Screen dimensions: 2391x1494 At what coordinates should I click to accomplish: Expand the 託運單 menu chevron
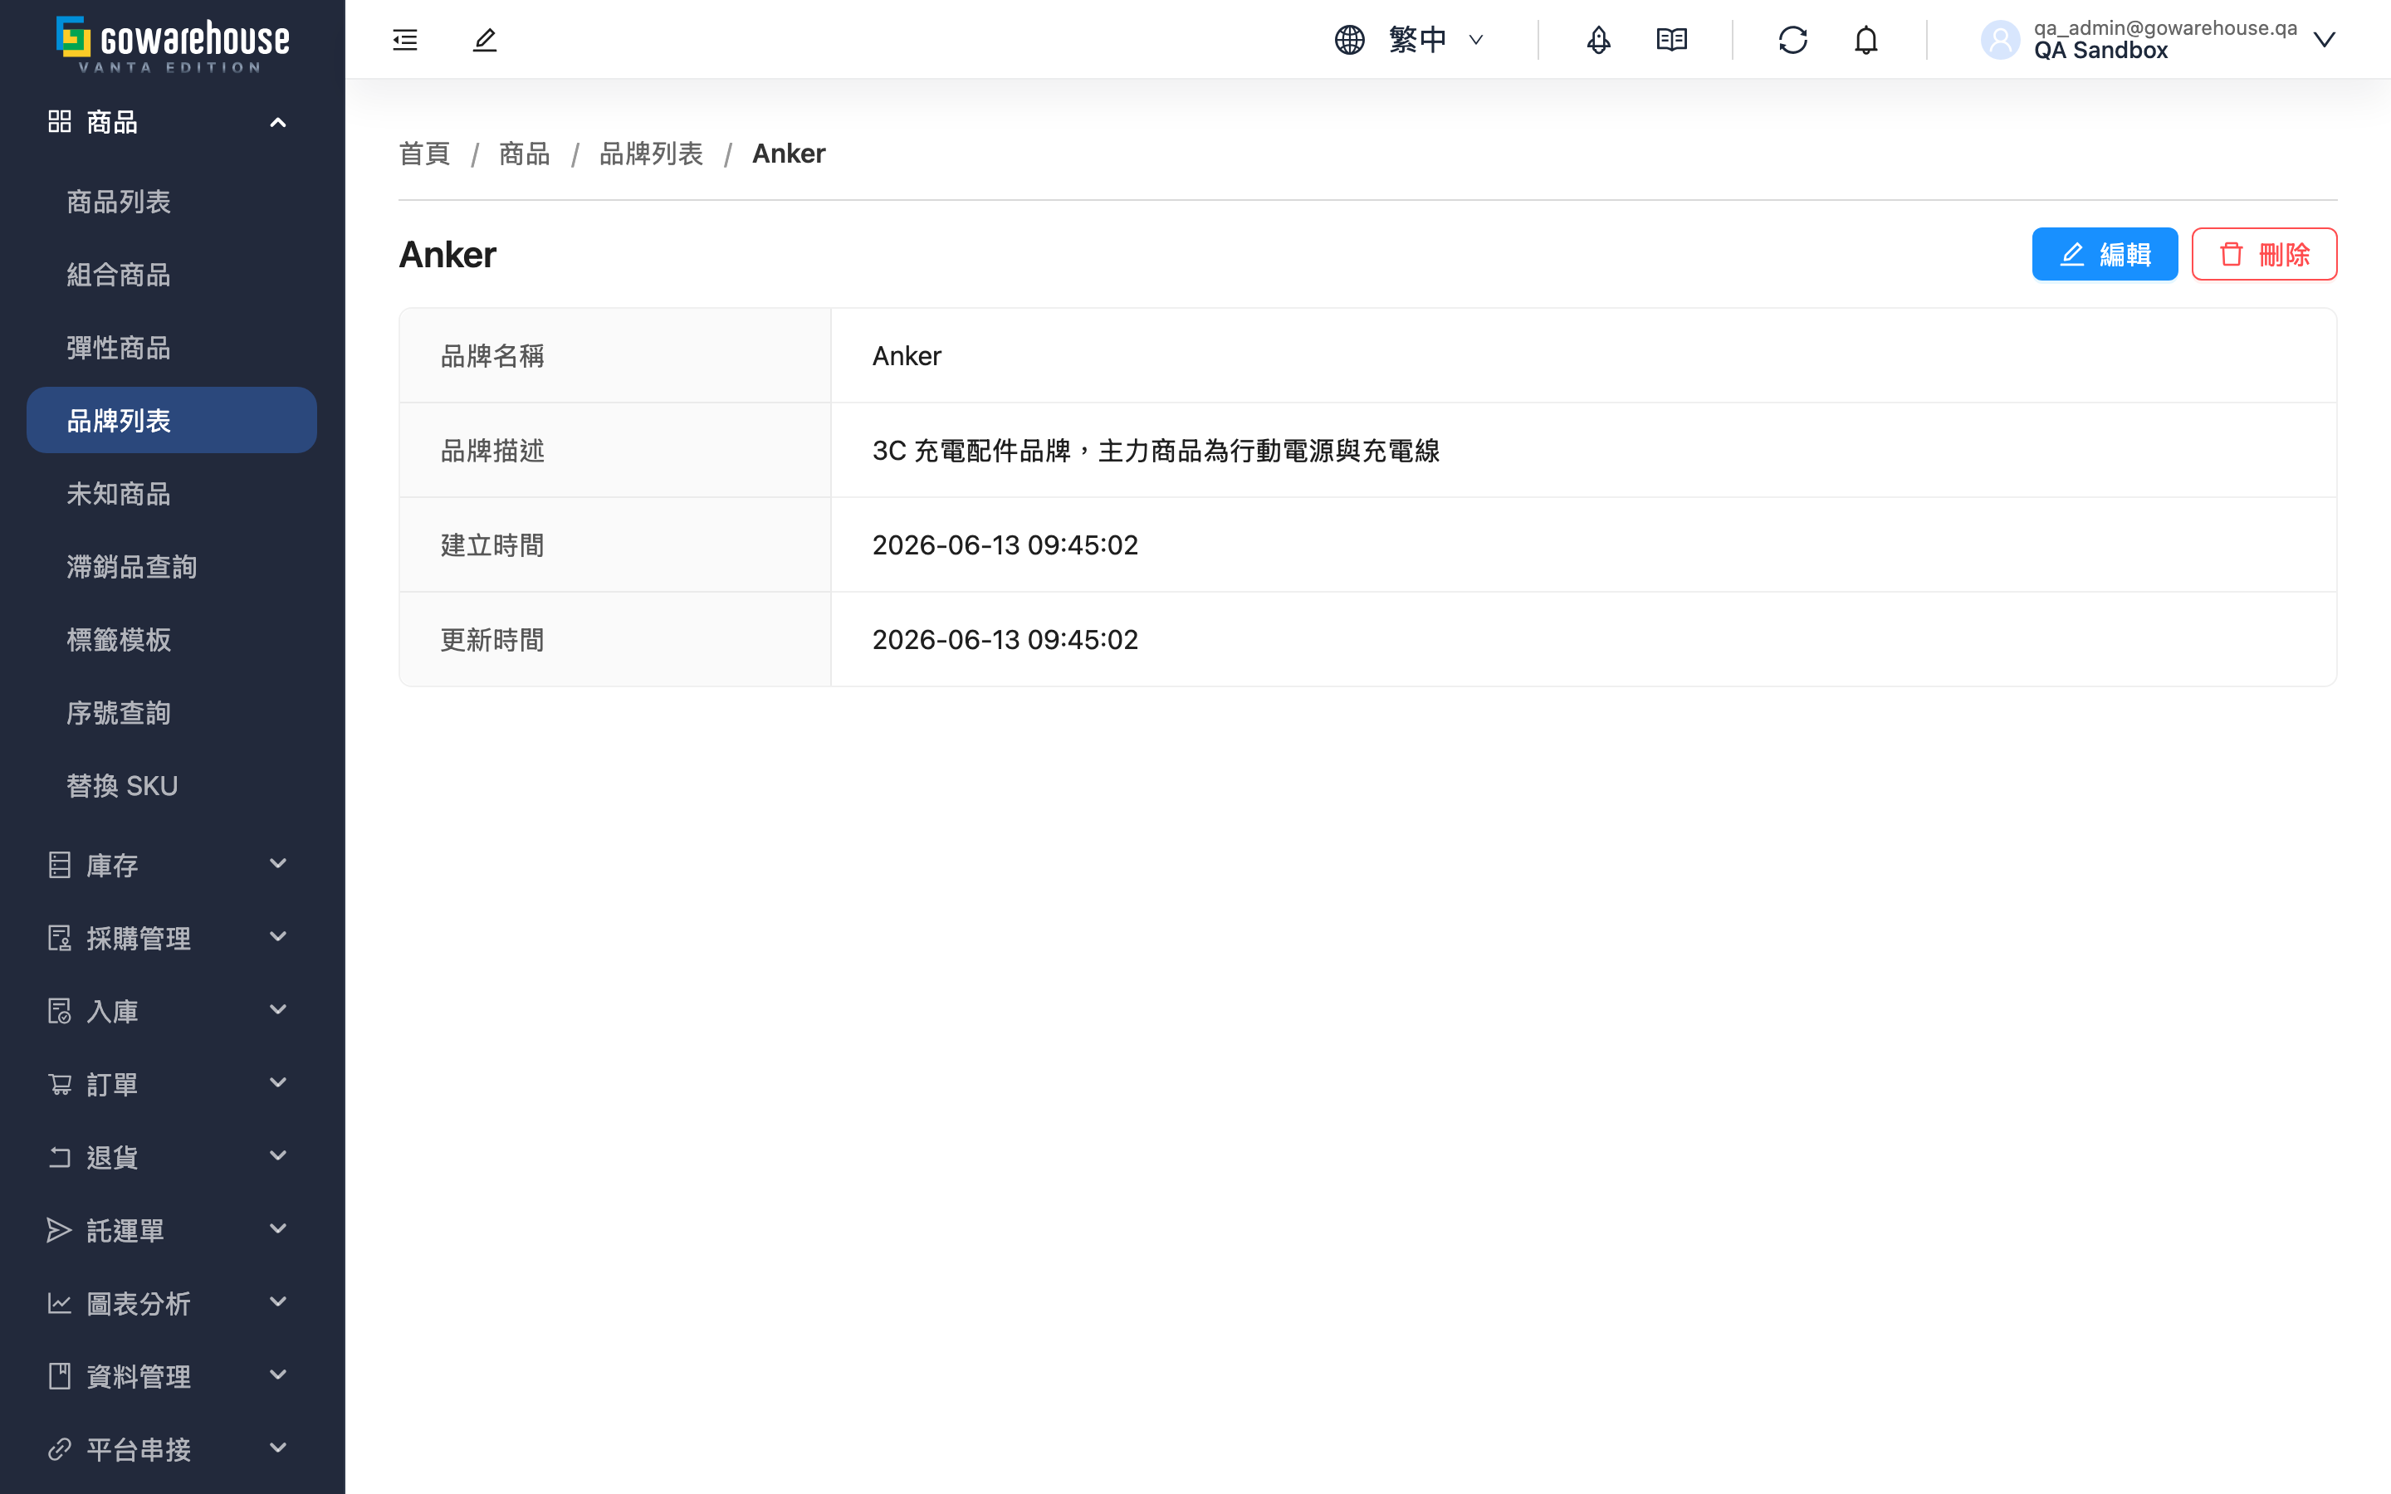pyautogui.click(x=279, y=1228)
